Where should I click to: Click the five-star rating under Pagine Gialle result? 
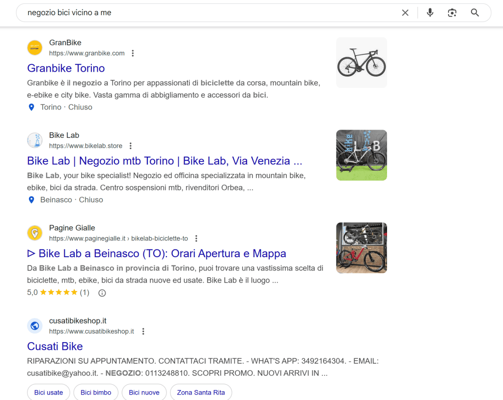[59, 293]
